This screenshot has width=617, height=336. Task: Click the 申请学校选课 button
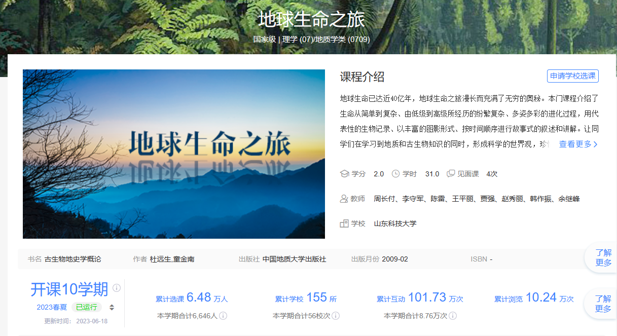point(573,76)
